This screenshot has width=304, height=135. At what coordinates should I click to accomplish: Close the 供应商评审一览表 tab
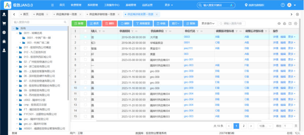[x=80, y=14]
